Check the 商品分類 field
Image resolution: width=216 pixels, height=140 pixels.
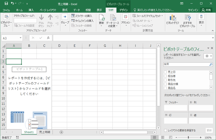(x=165, y=84)
